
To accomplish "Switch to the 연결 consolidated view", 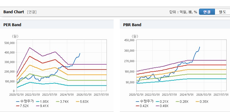I will 207,12.
